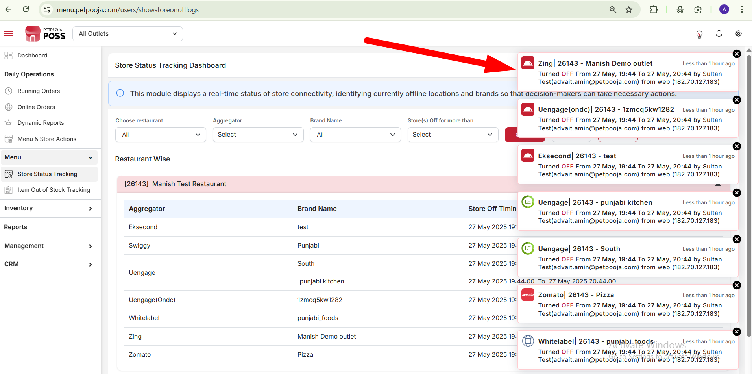Screen dimensions: 752x374
Task: Click the Zomato notification icon
Action: tap(528, 294)
